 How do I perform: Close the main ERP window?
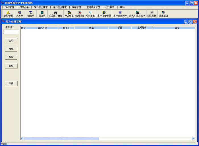tap(196, 3)
